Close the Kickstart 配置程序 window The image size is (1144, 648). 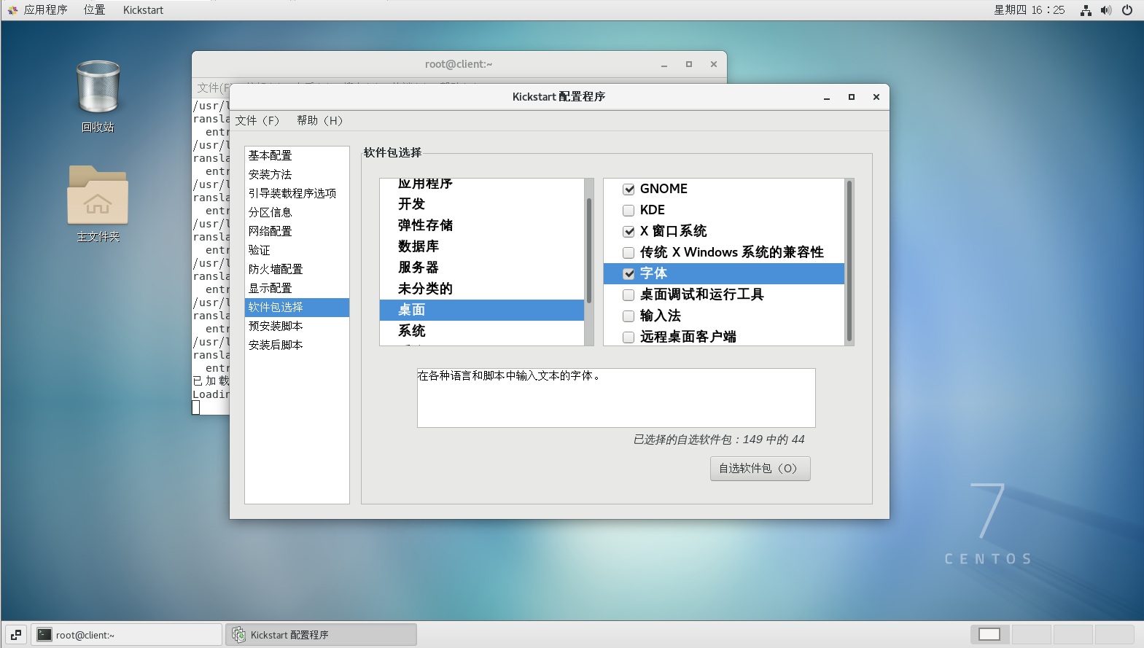click(x=876, y=97)
